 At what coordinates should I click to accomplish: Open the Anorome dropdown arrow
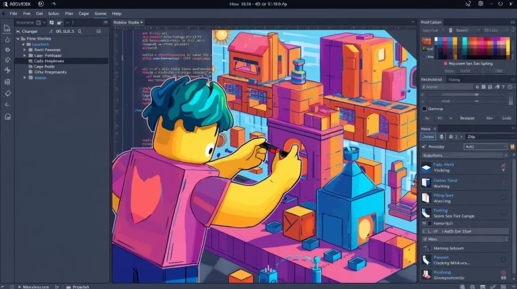click(x=44, y=22)
